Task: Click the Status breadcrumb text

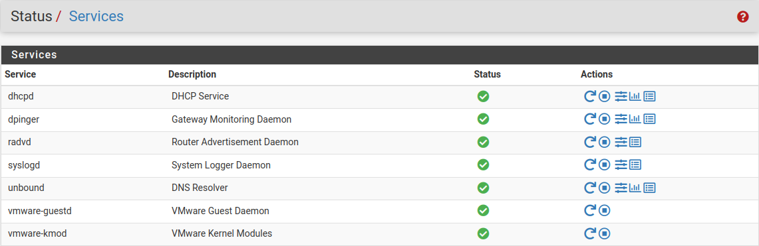Action: tap(31, 17)
